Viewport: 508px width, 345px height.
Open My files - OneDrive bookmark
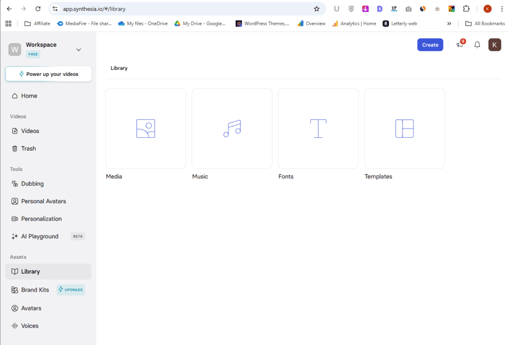tap(143, 23)
